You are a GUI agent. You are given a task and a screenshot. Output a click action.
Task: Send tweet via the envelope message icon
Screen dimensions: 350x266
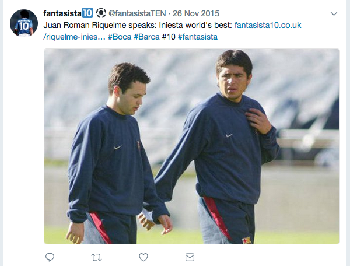(x=190, y=257)
